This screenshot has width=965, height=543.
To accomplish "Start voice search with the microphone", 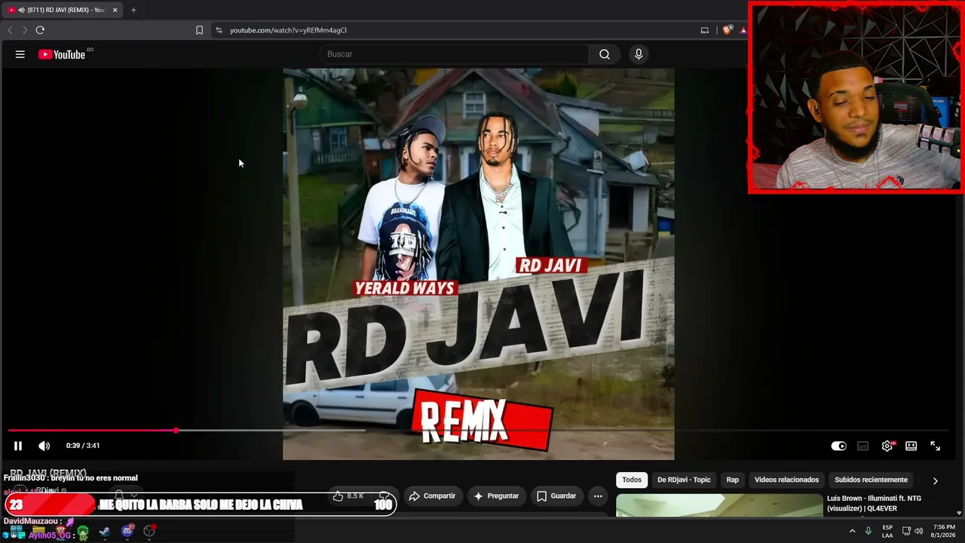I will (639, 54).
